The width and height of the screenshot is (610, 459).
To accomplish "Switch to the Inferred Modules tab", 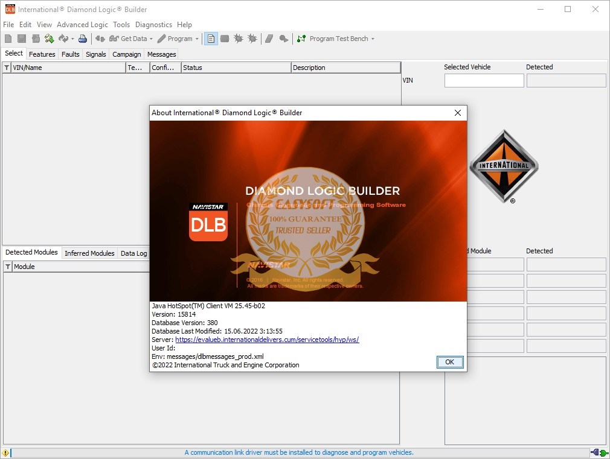I will coord(89,253).
